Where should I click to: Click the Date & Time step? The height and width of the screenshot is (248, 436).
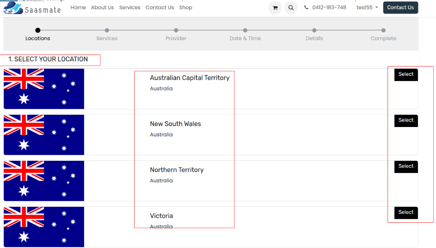(x=245, y=30)
